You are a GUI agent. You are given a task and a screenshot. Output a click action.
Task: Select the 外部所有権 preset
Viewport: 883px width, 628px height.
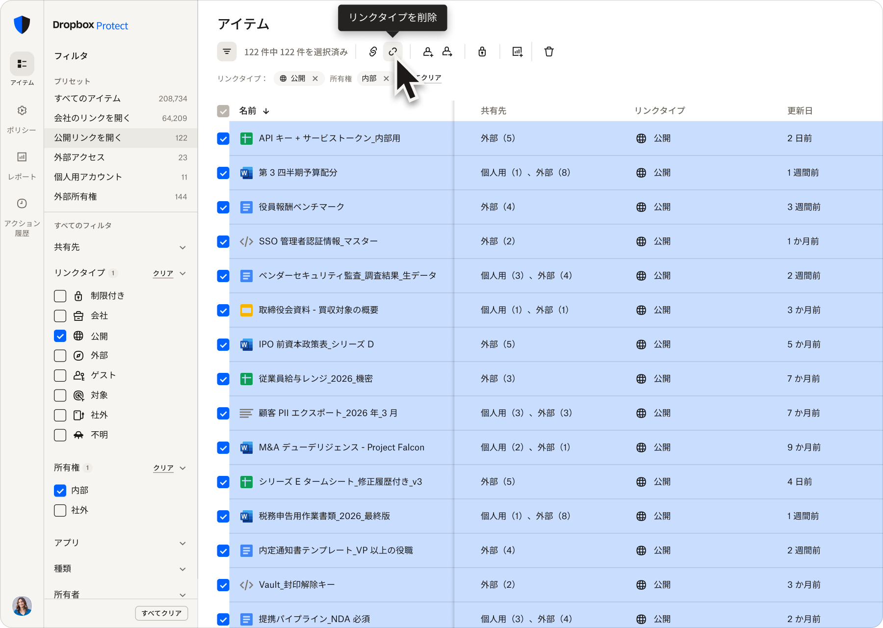click(121, 197)
